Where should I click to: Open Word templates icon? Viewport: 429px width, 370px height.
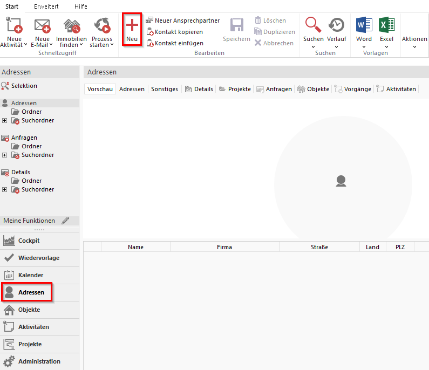[364, 25]
